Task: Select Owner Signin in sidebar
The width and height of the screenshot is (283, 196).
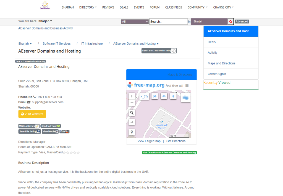Action: tap(231, 74)
